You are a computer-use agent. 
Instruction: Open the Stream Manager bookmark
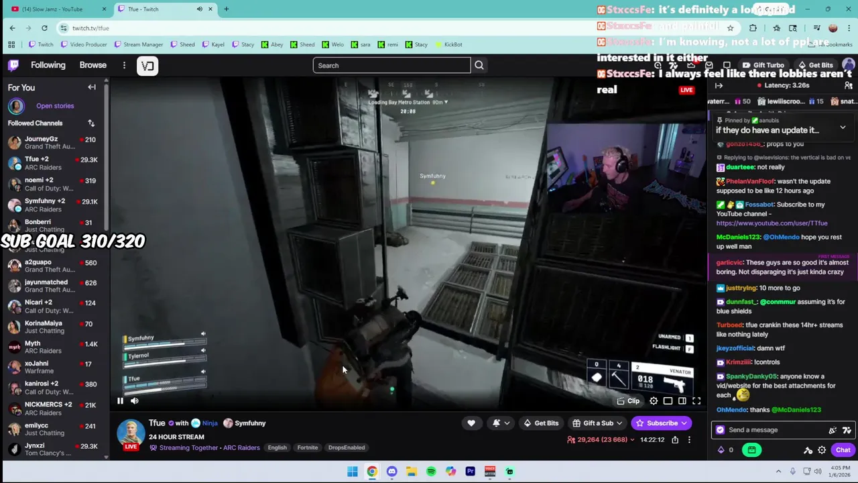139,44
